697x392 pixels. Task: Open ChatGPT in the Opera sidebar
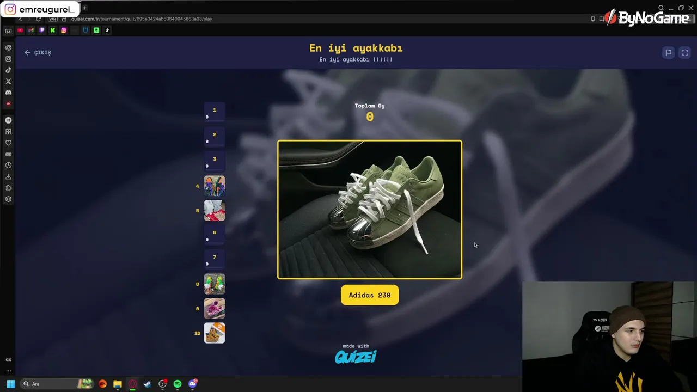(x=8, y=47)
